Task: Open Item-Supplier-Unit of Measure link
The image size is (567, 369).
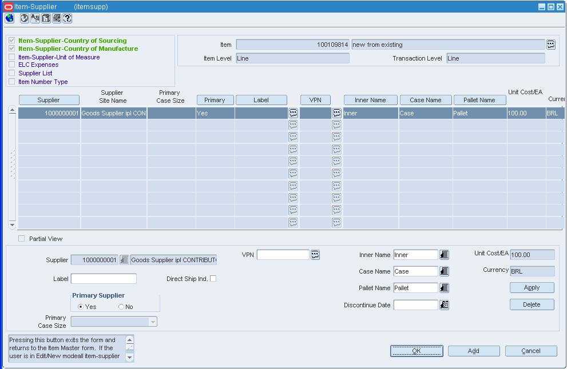Action: click(x=59, y=57)
